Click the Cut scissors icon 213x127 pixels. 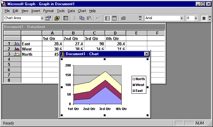click(x=75, y=18)
